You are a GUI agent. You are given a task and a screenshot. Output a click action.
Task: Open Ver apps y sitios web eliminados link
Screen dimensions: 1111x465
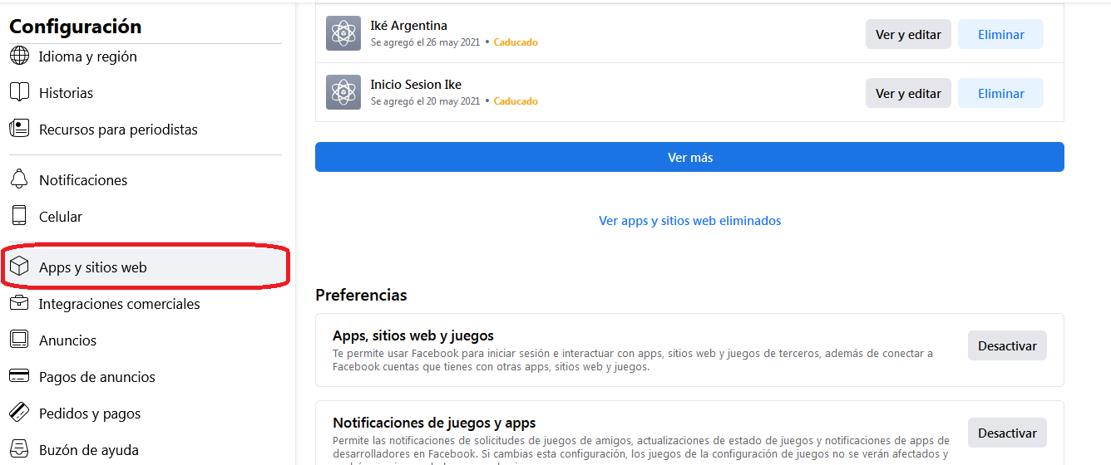click(689, 221)
